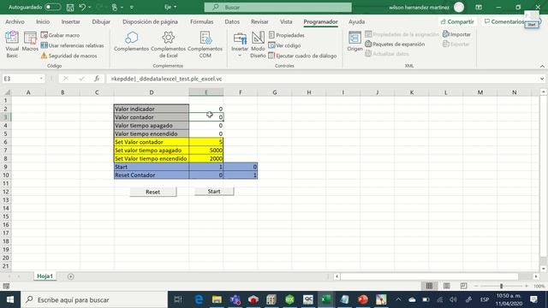The width and height of the screenshot is (548, 308).
Task: Toggle Usar referencias relativas
Action: tap(72, 45)
